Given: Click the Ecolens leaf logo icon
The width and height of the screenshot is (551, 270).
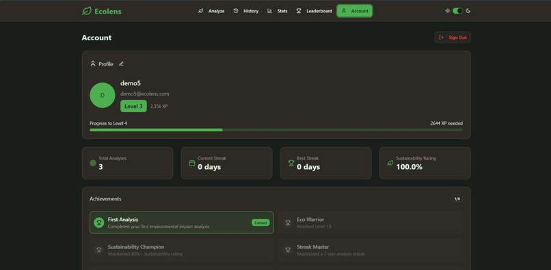Looking at the screenshot, I should pos(86,11).
